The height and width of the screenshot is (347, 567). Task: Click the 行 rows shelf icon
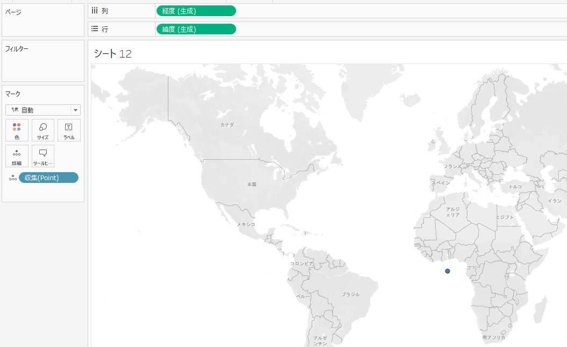click(95, 29)
